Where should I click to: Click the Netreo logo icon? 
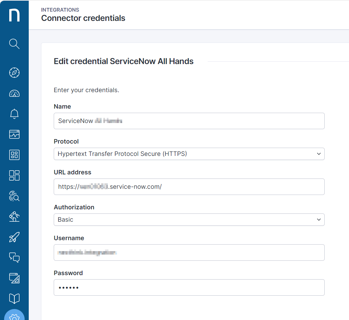pyautogui.click(x=14, y=15)
